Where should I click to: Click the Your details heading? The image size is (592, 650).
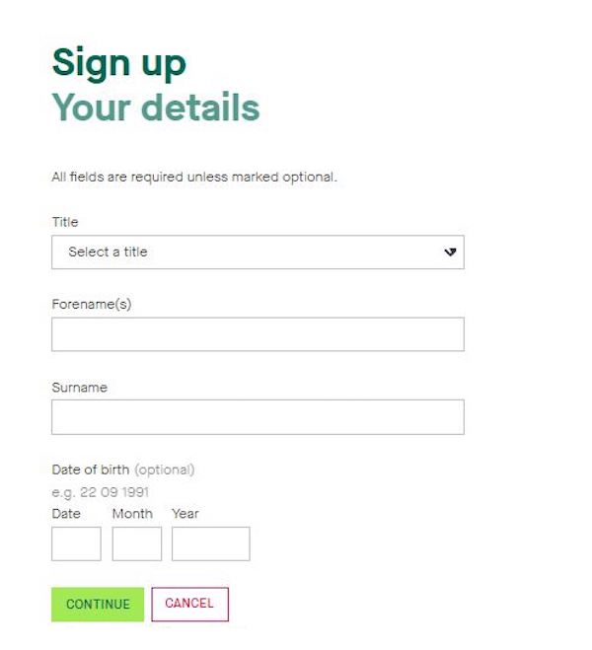155,108
